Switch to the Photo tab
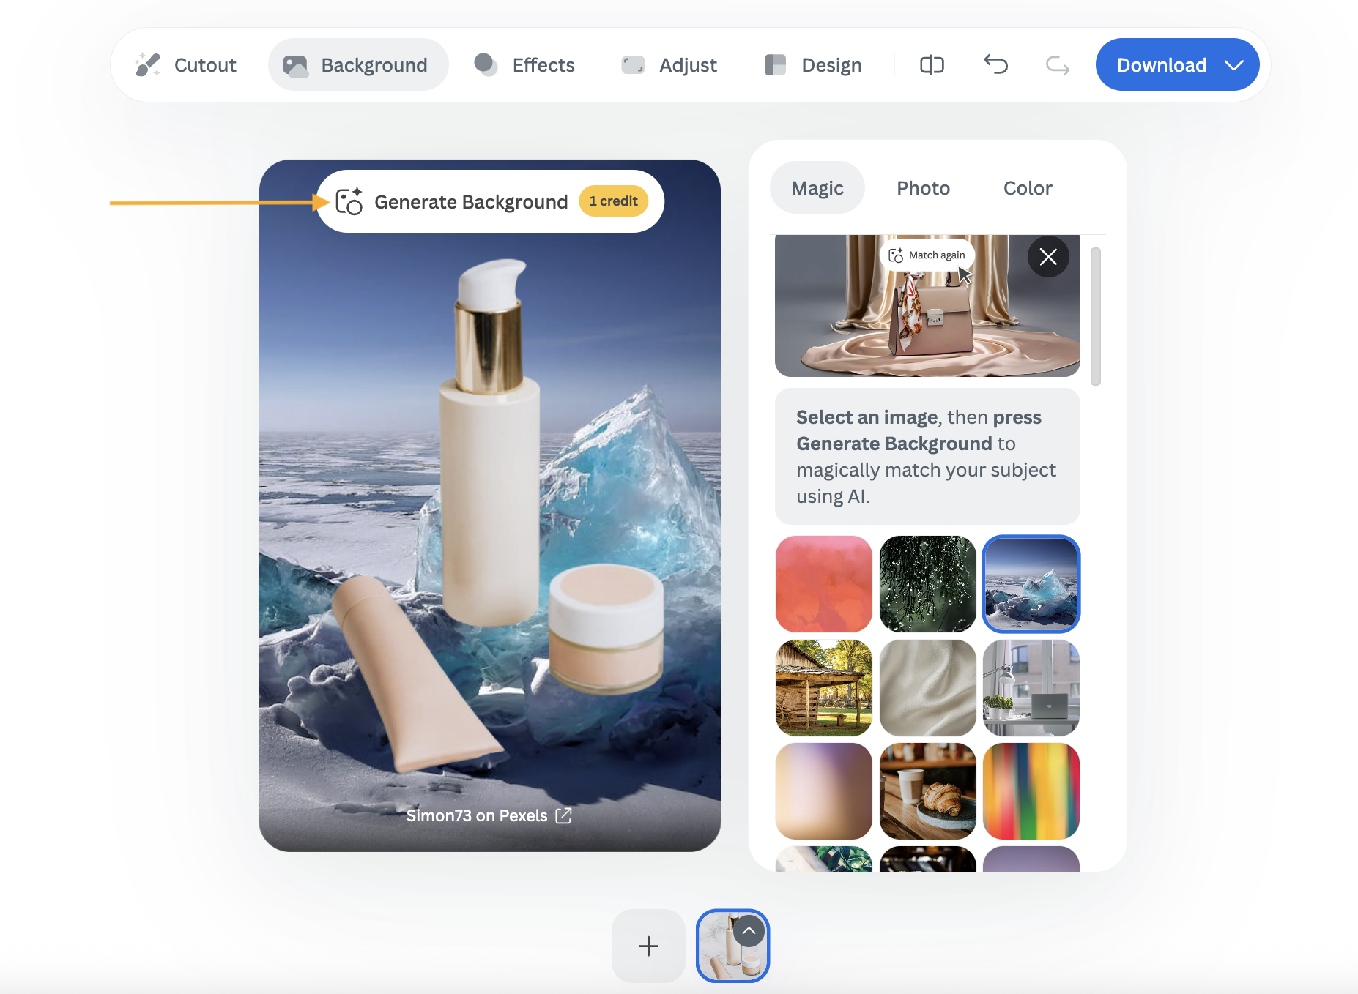This screenshot has width=1358, height=994. click(x=923, y=188)
